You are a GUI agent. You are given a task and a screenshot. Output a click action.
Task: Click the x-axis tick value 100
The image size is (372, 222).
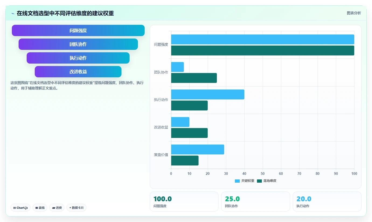(x=354, y=174)
